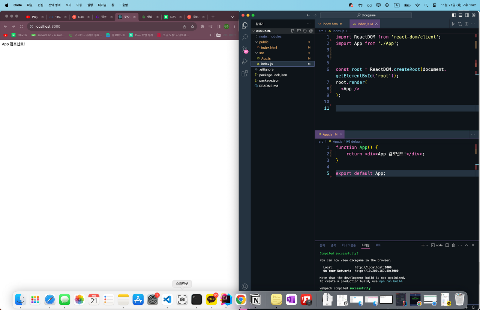Open solved.ac bookmark in bookmarks bar
This screenshot has width=480, height=310.
pos(48,35)
